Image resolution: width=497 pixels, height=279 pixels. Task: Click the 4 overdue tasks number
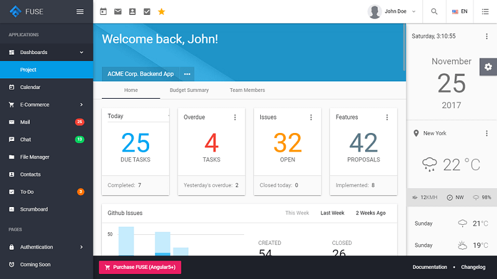[211, 143]
